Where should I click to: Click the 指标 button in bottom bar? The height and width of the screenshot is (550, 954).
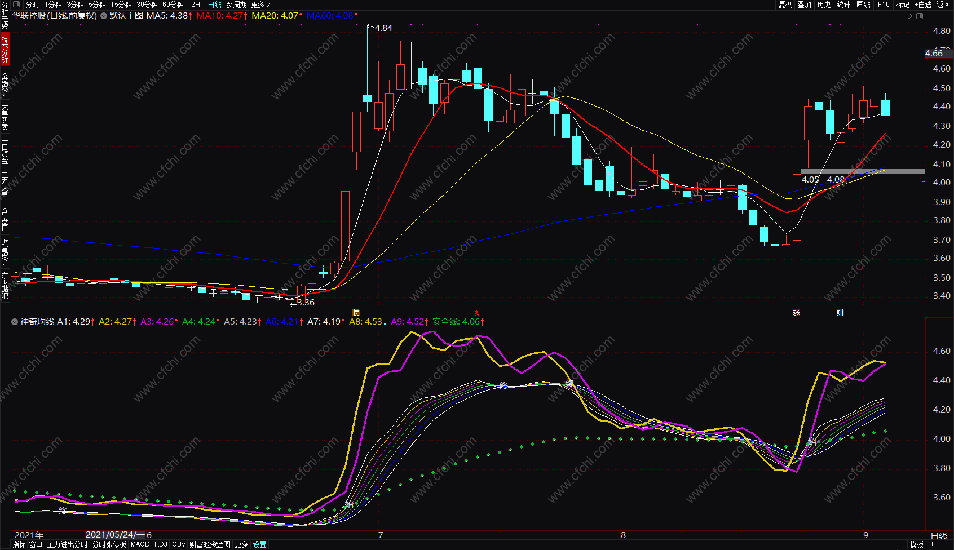tap(19, 544)
